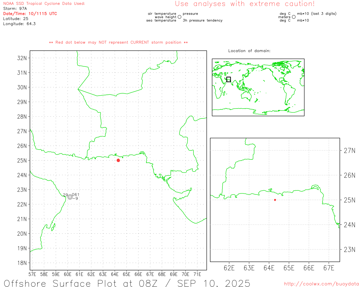Click the '60E' longitude label on main map
359x287 pixels.
coord(68,274)
